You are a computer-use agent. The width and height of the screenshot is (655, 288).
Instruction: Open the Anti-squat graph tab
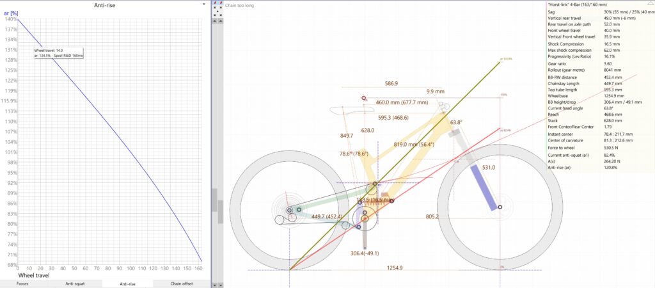pyautogui.click(x=75, y=284)
